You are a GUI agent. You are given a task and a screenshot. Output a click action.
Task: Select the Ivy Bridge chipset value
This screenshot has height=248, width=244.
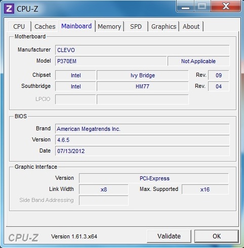coord(143,75)
